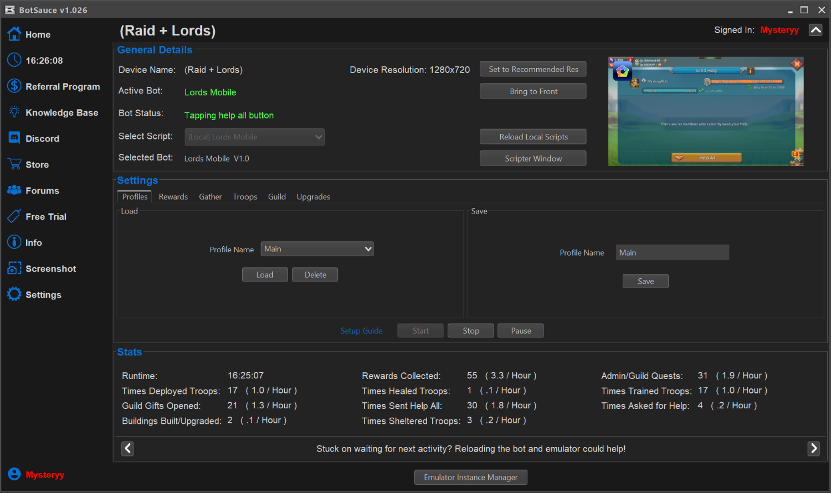Click the Rewards Collected stat label
The width and height of the screenshot is (831, 493).
(401, 376)
